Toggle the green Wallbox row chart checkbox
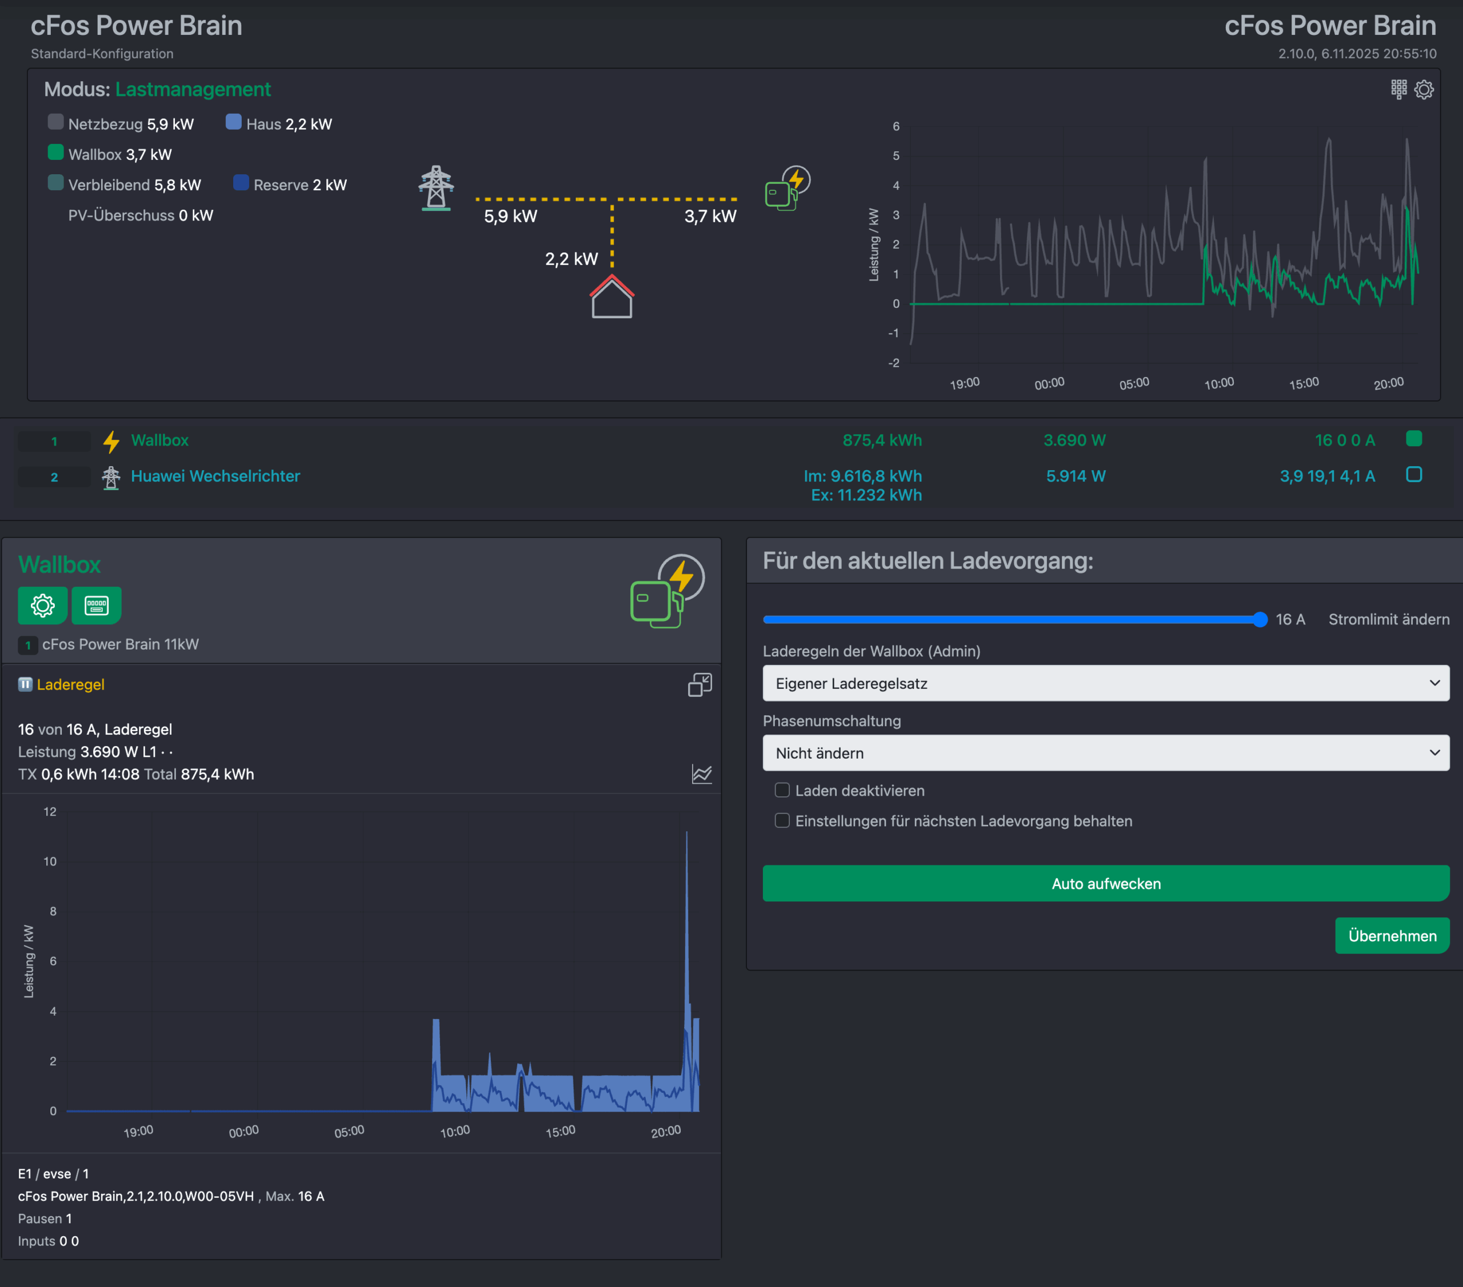1463x1287 pixels. coord(1414,439)
